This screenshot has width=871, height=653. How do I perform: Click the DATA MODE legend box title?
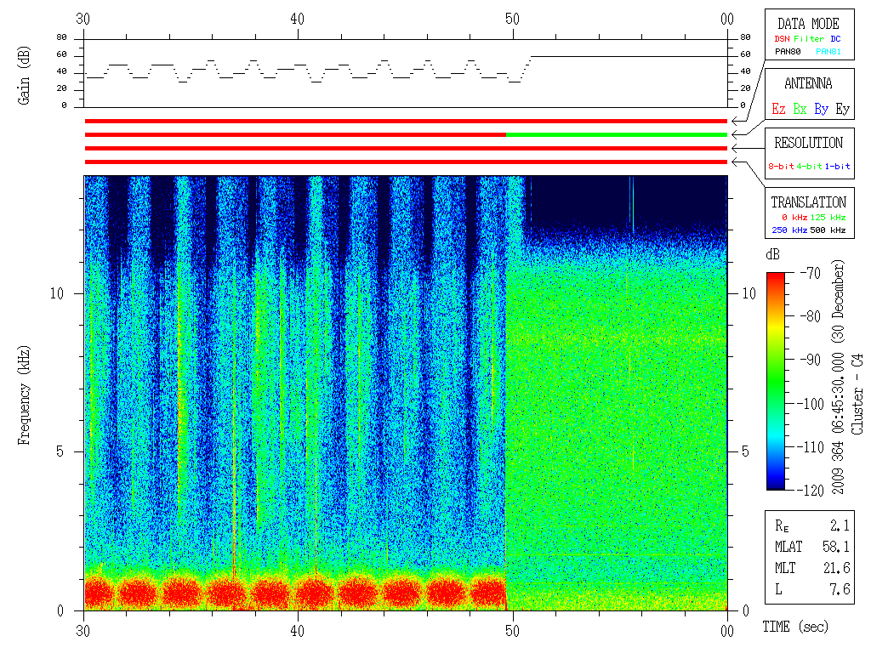pos(808,24)
